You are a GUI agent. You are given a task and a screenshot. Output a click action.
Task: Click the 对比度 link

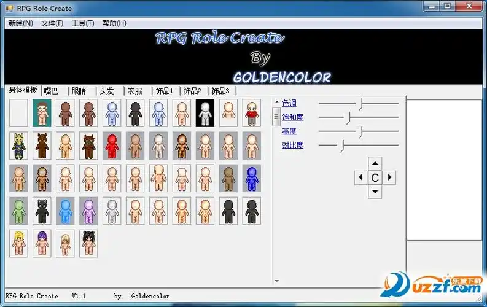point(292,145)
